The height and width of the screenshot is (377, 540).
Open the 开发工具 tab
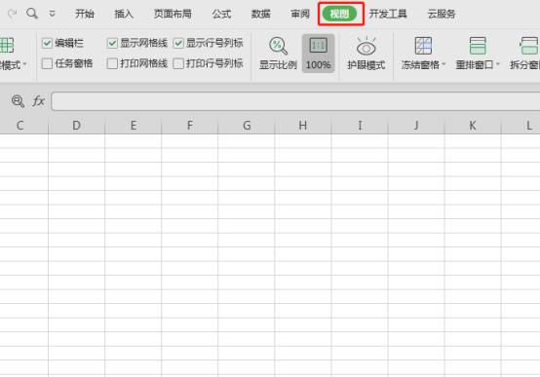[x=388, y=14]
